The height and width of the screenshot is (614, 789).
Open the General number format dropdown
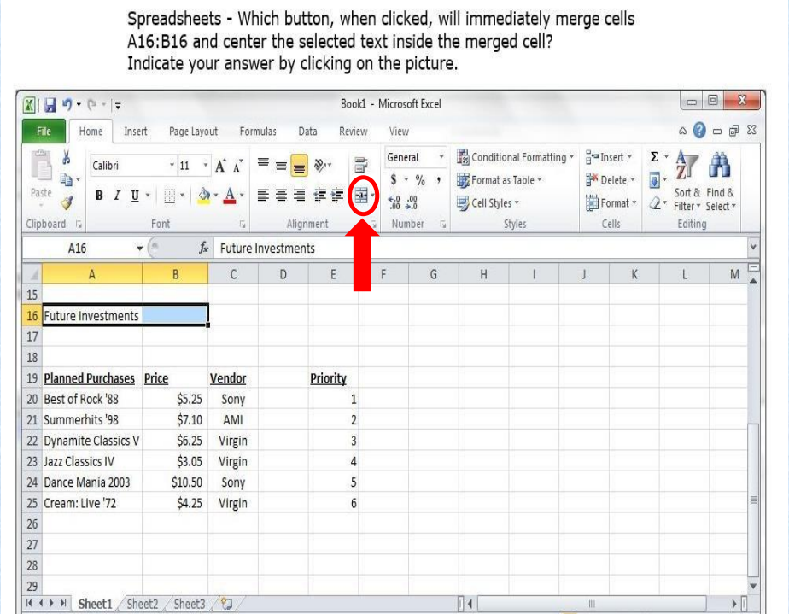(441, 157)
